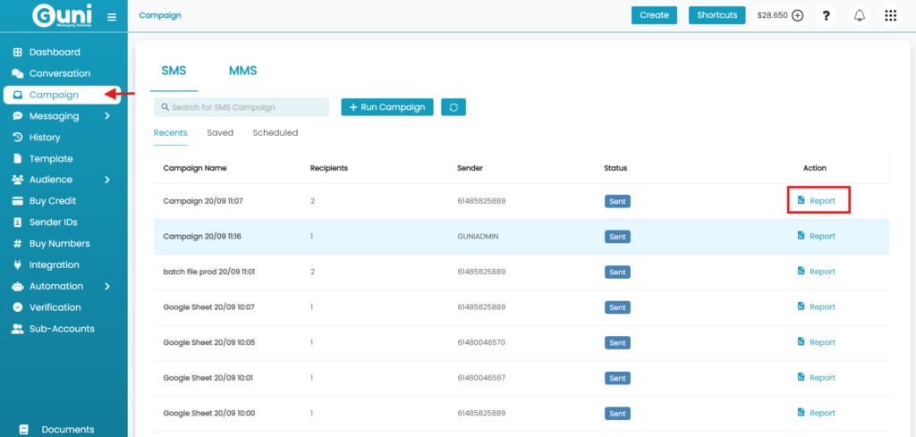Open the apps grid icon

pos(890,15)
